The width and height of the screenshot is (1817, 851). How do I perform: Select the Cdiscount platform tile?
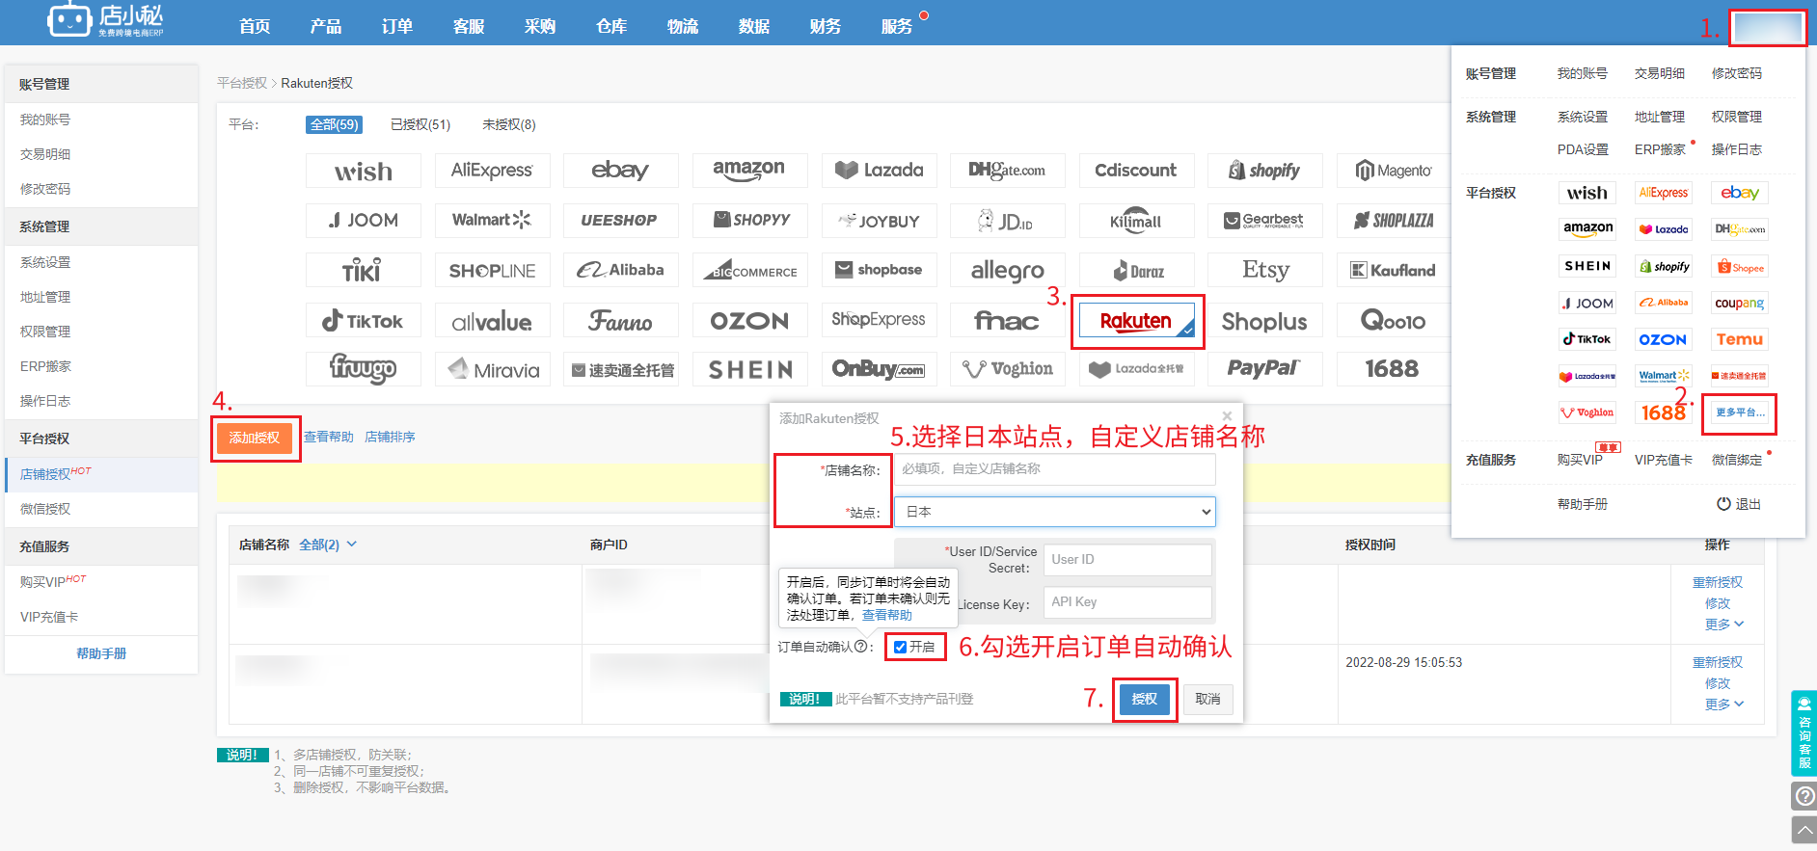1136,171
